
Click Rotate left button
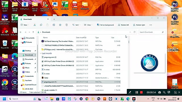[x=123, y=25]
